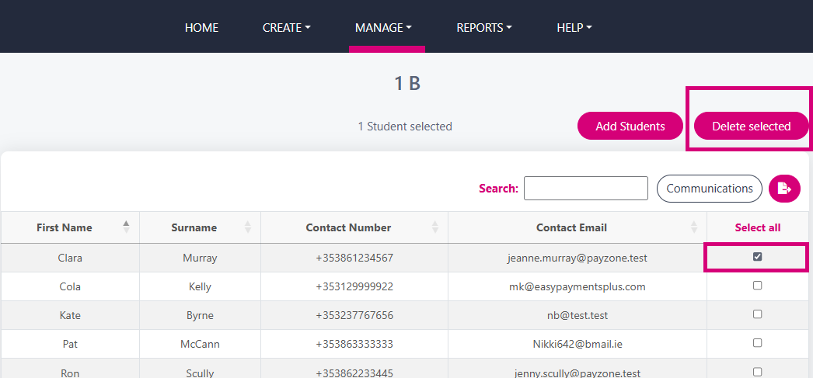Click surname Murray cell
The image size is (813, 378).
tap(200, 258)
